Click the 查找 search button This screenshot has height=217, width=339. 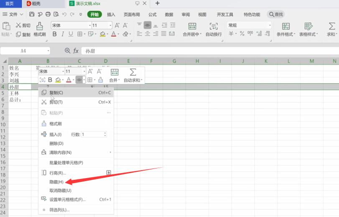pos(276,14)
